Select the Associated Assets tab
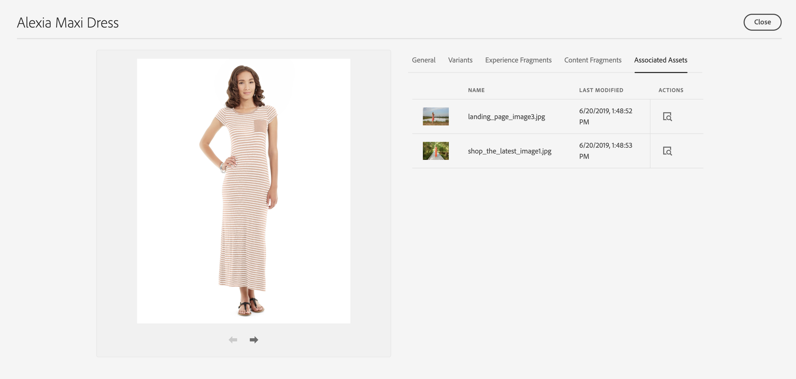This screenshot has height=379, width=796. point(661,60)
